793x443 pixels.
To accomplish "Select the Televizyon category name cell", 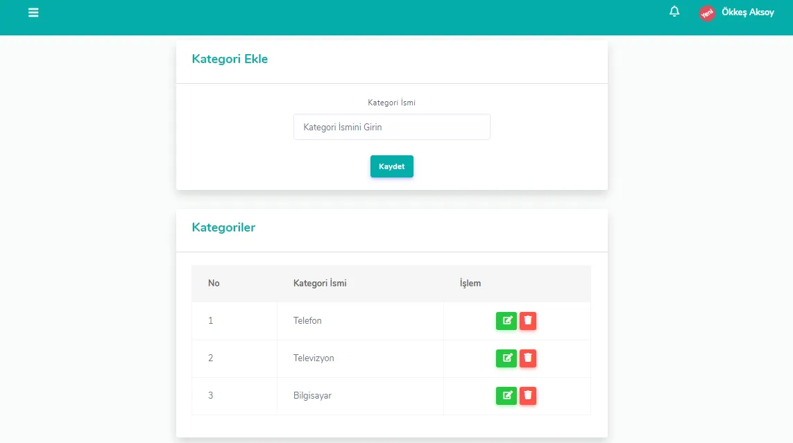I will (360, 358).
